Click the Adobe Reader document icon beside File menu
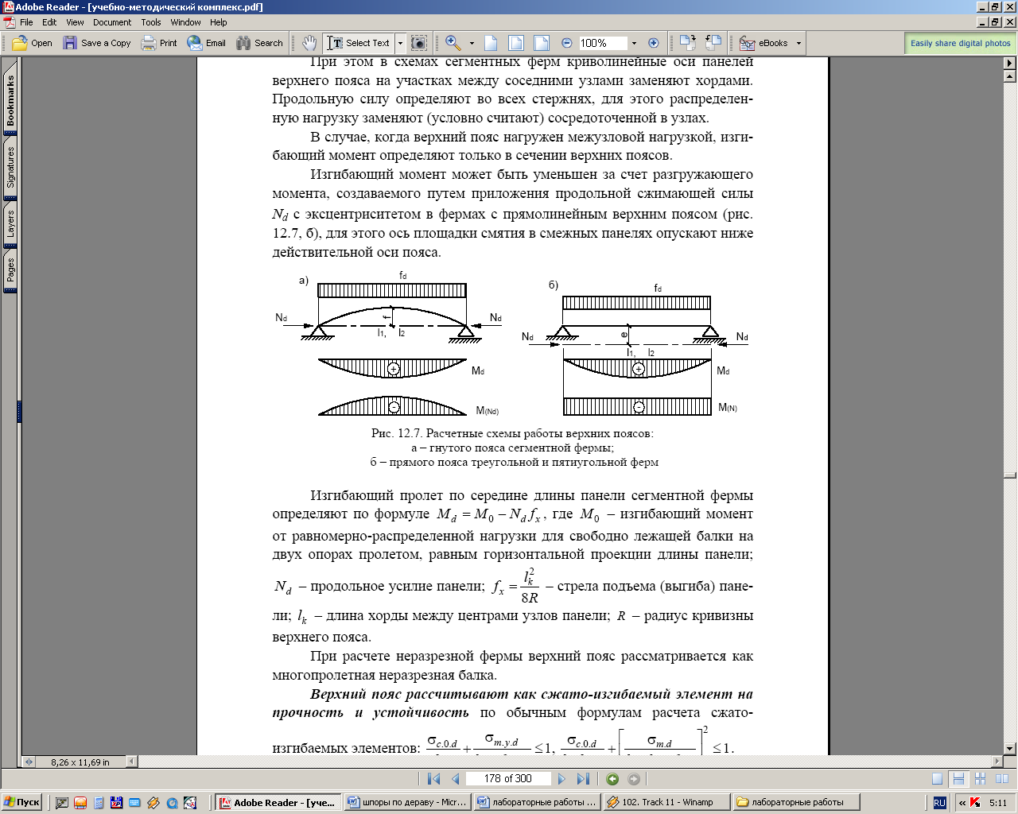The image size is (1018, 814). coord(9,22)
